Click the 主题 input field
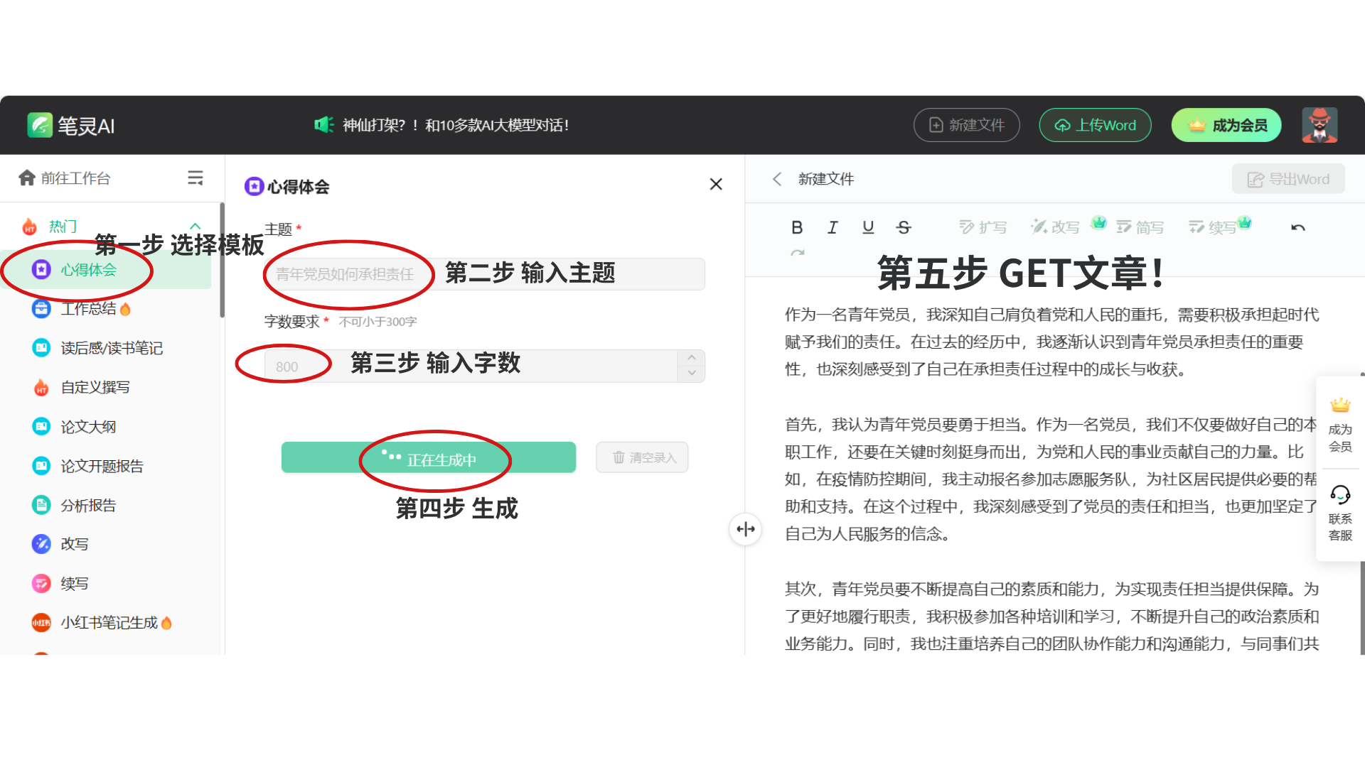The height and width of the screenshot is (767, 1365). [x=484, y=274]
